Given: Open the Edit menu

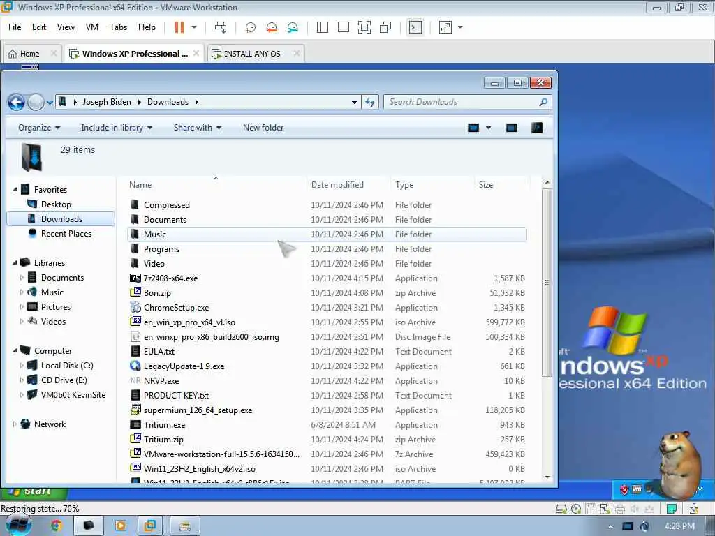Looking at the screenshot, I should coord(39,27).
